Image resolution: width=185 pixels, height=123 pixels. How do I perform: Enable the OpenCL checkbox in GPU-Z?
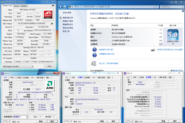point(15,61)
